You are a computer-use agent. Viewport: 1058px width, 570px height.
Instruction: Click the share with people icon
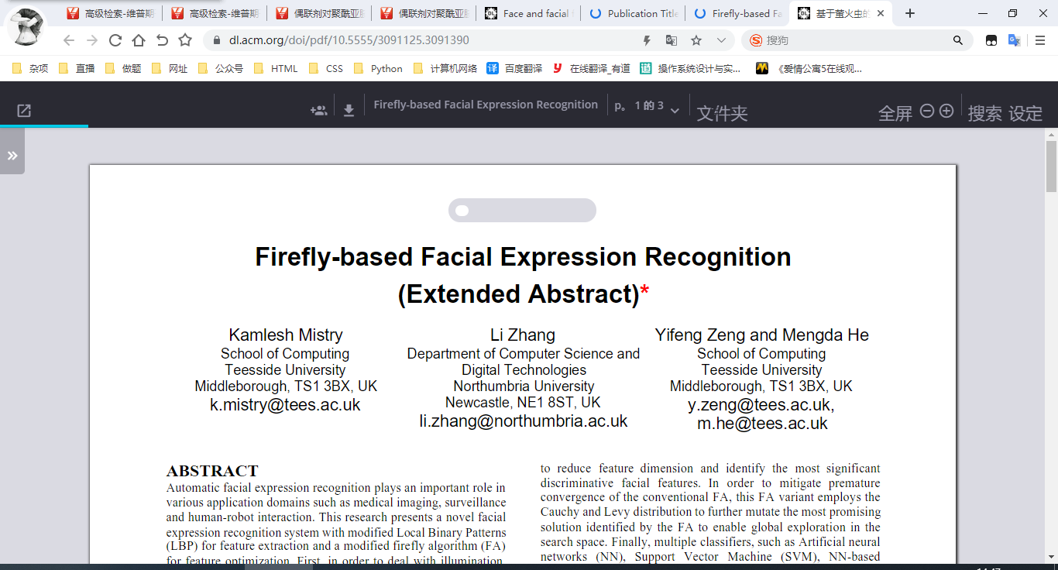[x=318, y=111]
